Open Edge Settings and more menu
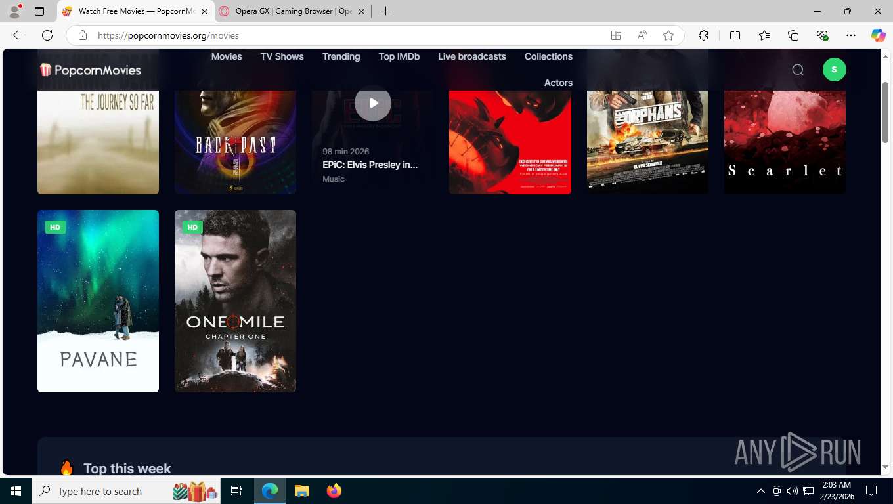The width and height of the screenshot is (893, 504). pyautogui.click(x=851, y=35)
